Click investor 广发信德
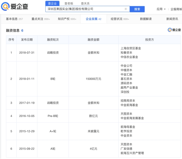Viewport: 182px width, 159px height. (x=126, y=149)
